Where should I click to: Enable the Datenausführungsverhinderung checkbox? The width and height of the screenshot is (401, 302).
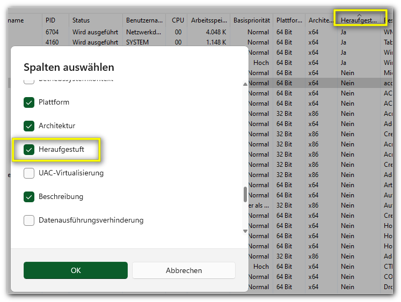pyautogui.click(x=29, y=220)
